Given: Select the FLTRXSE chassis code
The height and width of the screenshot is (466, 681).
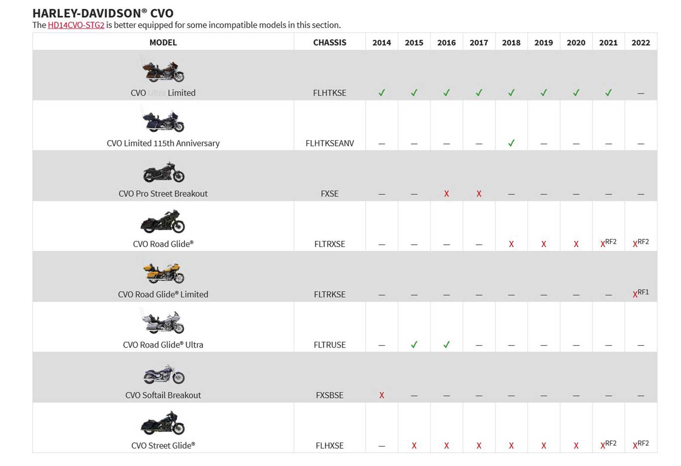Looking at the screenshot, I should [x=330, y=244].
